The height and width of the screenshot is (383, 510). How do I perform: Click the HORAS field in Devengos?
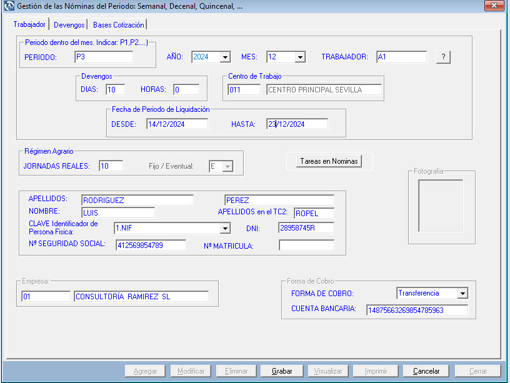(186, 90)
